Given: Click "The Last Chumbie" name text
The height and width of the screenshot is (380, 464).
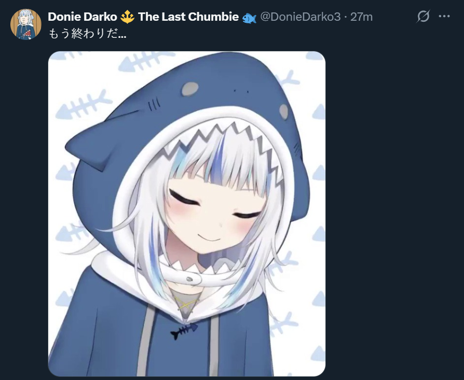Looking at the screenshot, I should 188,17.
